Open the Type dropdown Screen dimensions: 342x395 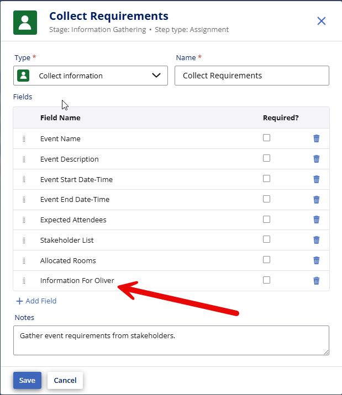91,76
